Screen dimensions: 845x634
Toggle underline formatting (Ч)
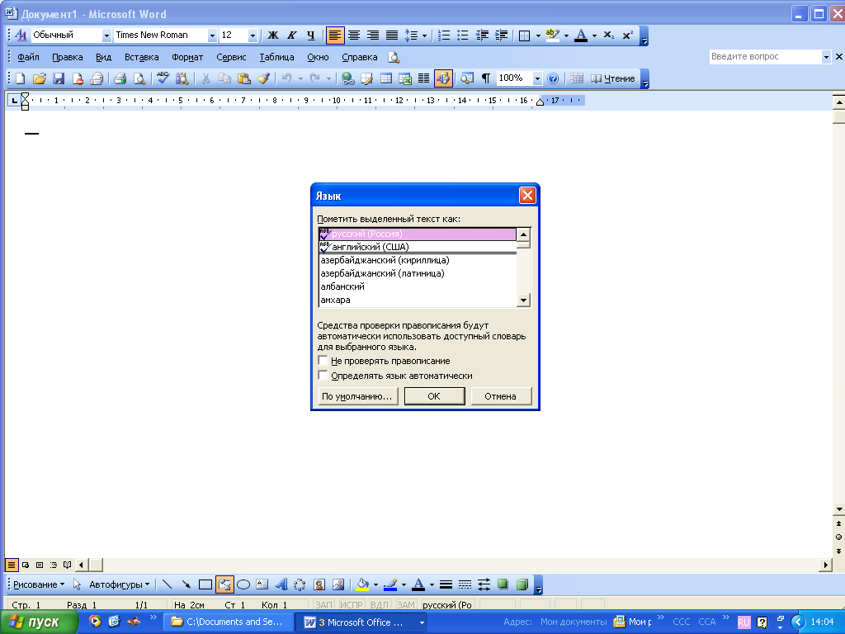311,35
